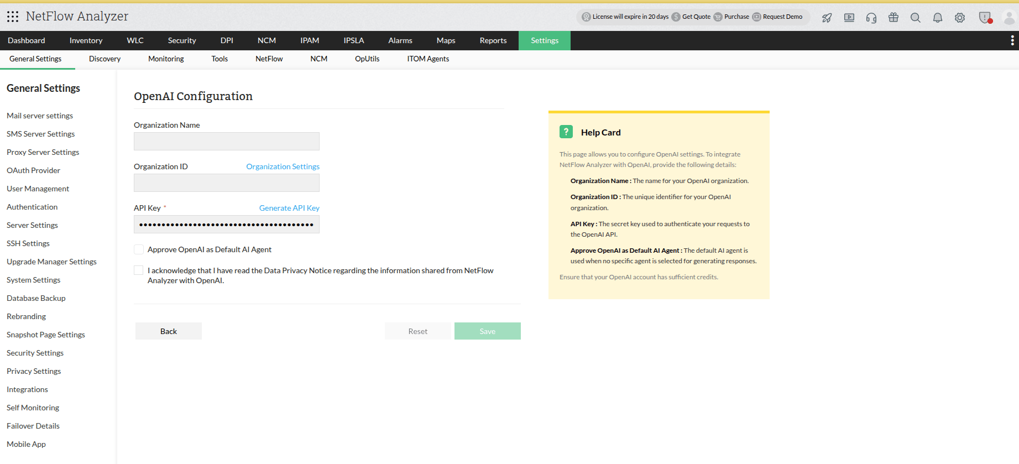The height and width of the screenshot is (464, 1019).
Task: Open the Inventory tab
Action: (86, 40)
